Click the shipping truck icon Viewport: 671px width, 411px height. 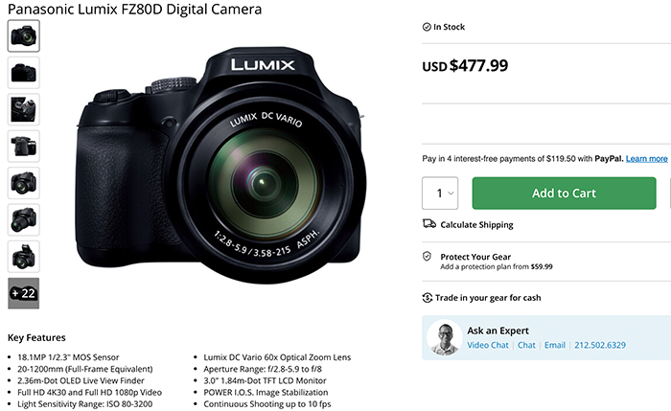[428, 224]
